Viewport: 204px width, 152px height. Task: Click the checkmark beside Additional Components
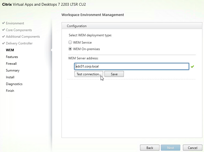[4, 36]
